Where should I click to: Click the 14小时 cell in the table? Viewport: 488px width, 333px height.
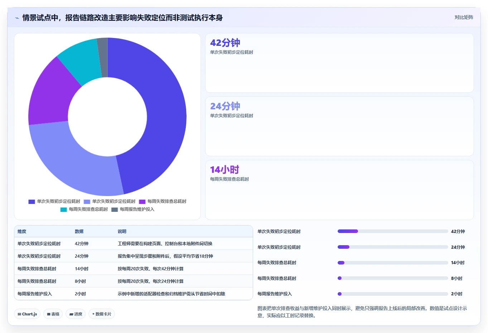pos(82,269)
